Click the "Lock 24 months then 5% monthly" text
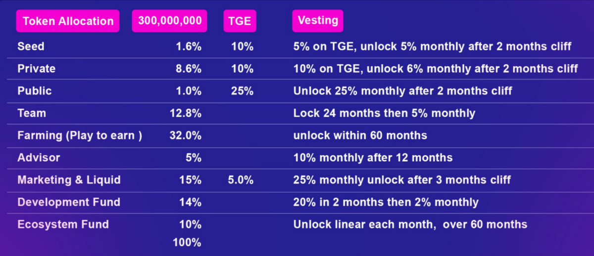The image size is (594, 256). 384,113
